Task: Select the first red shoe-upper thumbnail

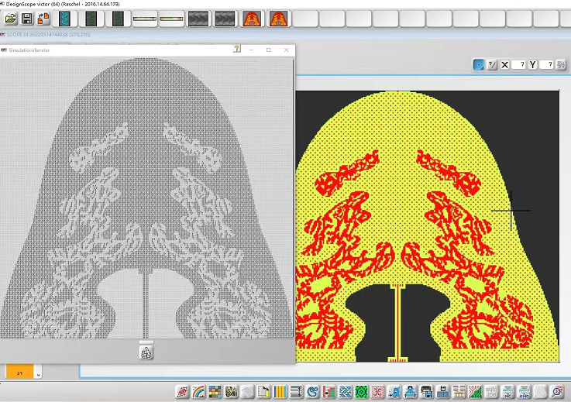Action: pyautogui.click(x=252, y=19)
